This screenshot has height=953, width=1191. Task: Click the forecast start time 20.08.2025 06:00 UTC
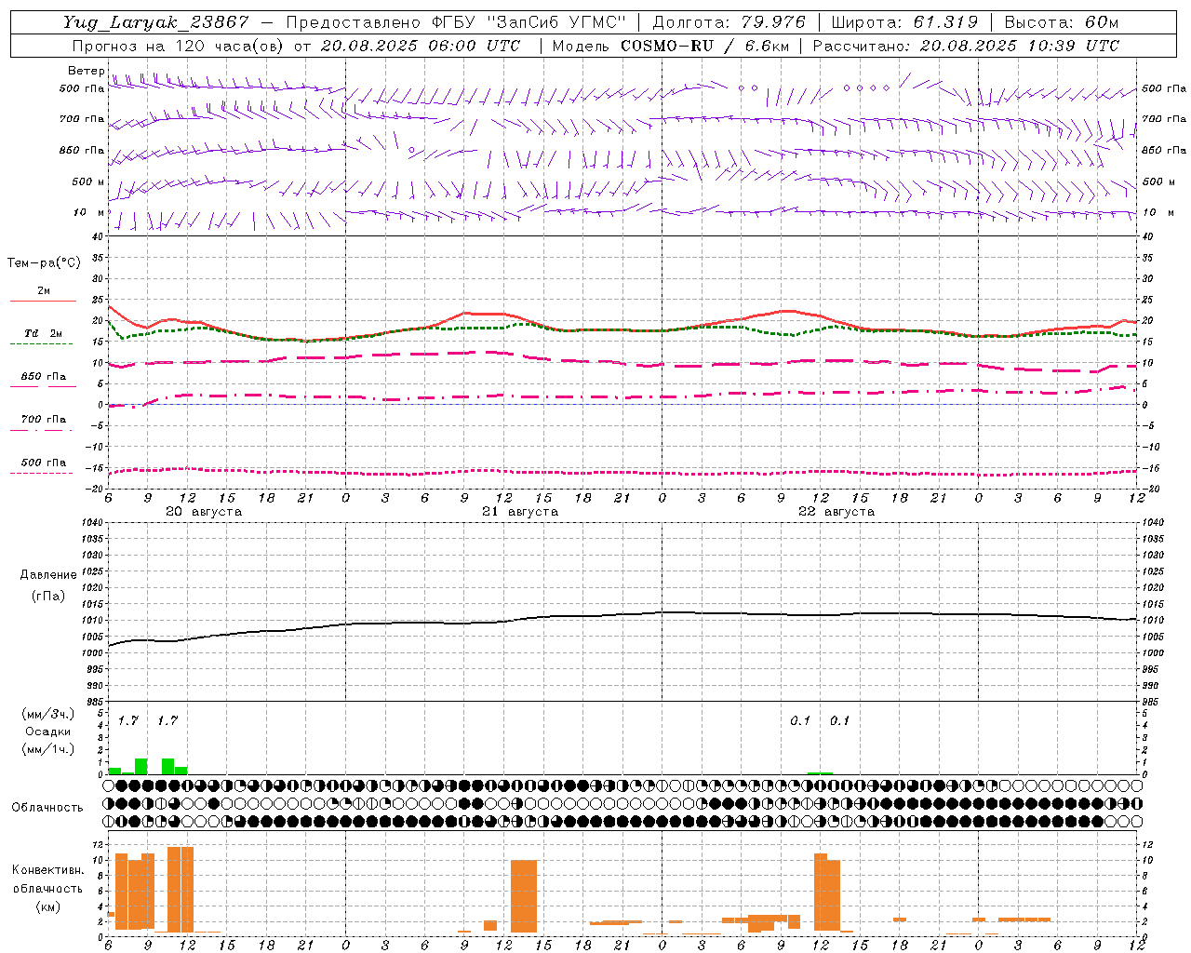(421, 46)
